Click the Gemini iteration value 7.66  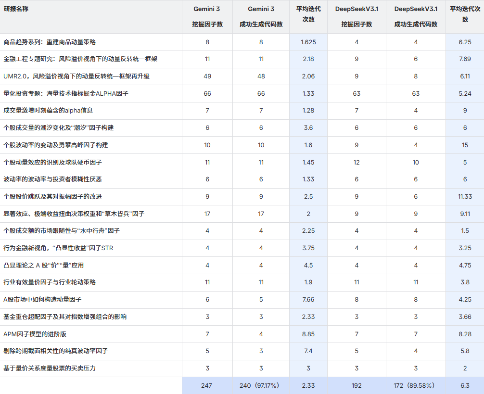(308, 300)
